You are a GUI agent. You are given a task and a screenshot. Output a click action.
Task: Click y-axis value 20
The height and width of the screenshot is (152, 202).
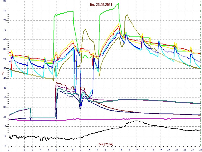(x=4, y=126)
